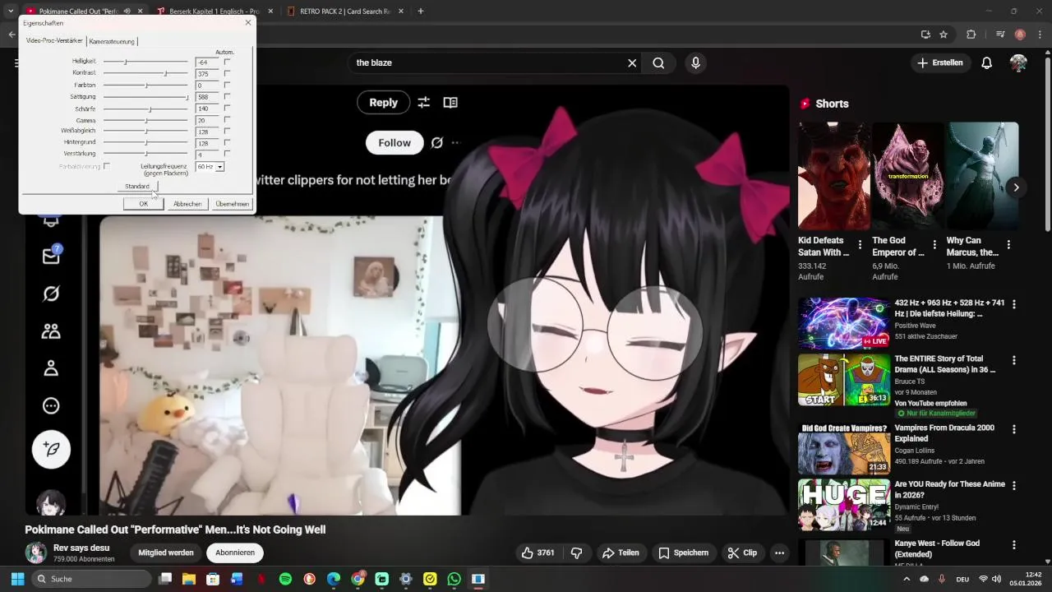Close the Eigenschaften dialog with X
The width and height of the screenshot is (1052, 592).
click(248, 23)
